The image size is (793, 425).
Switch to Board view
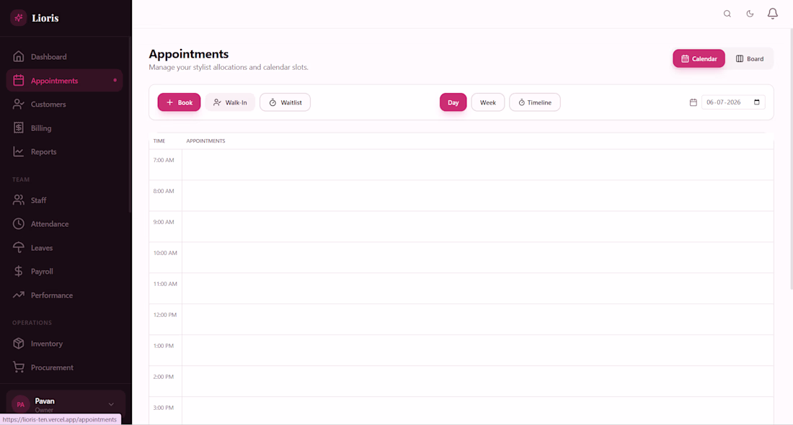[x=750, y=58]
